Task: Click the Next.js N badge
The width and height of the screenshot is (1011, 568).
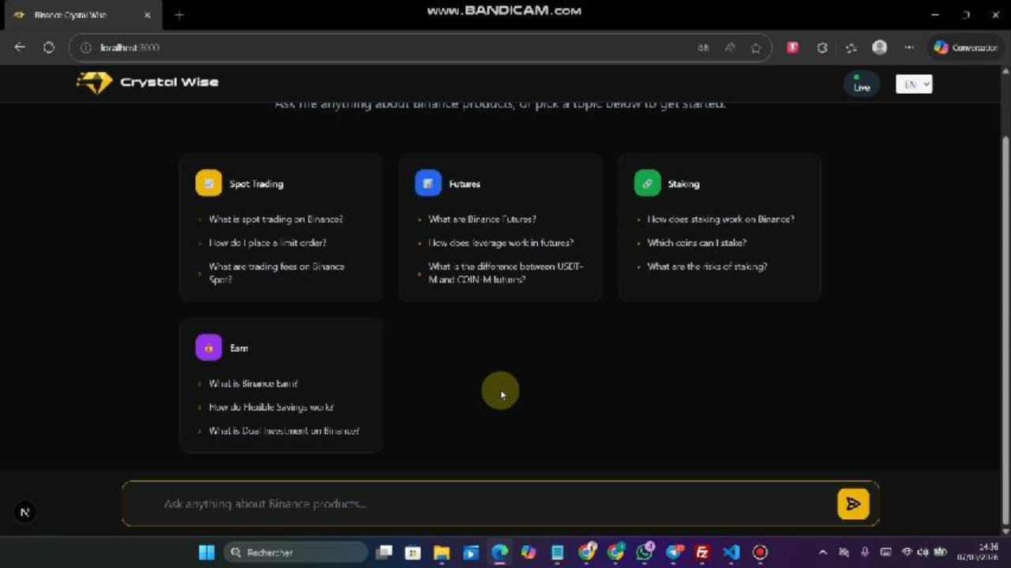Action: pos(24,512)
